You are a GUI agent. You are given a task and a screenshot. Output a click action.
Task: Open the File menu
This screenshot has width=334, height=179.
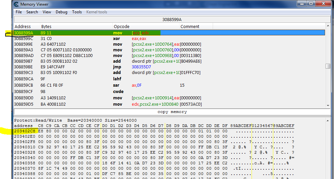click(19, 12)
